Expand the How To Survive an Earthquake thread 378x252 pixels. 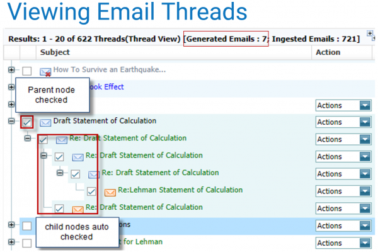(11, 70)
